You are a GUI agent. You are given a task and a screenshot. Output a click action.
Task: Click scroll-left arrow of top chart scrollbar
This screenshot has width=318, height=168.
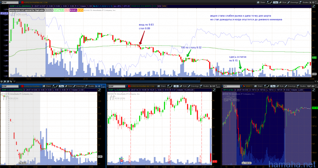pyautogui.click(x=14, y=82)
